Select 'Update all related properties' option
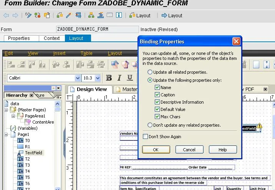Viewport: 275px width, 190px height. tap(150, 72)
